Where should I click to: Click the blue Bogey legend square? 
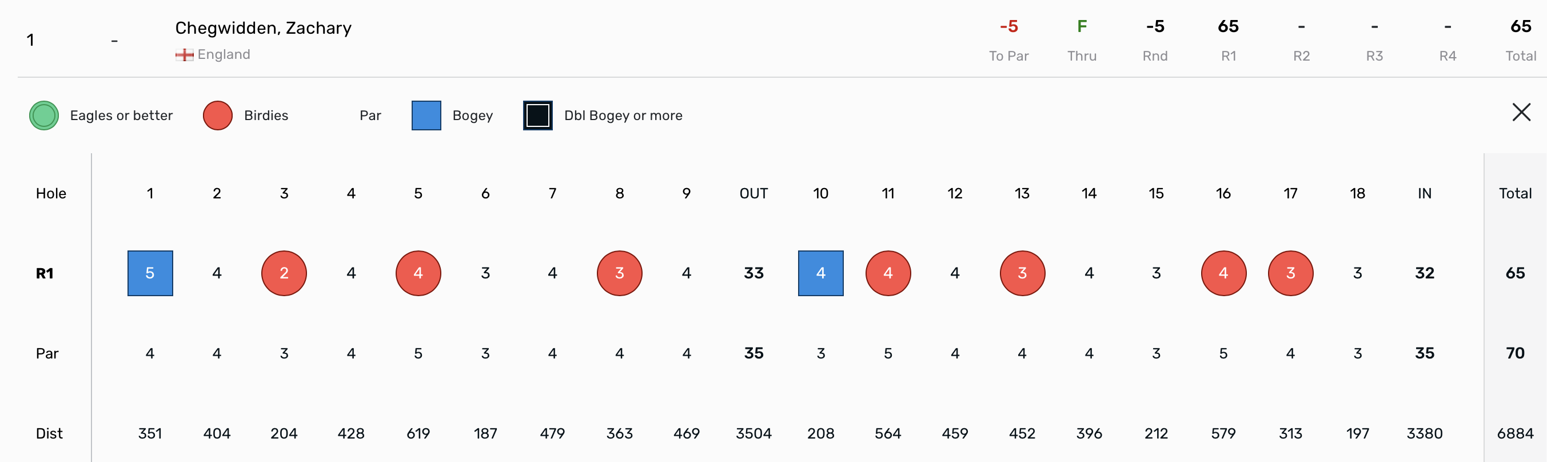[x=426, y=116]
